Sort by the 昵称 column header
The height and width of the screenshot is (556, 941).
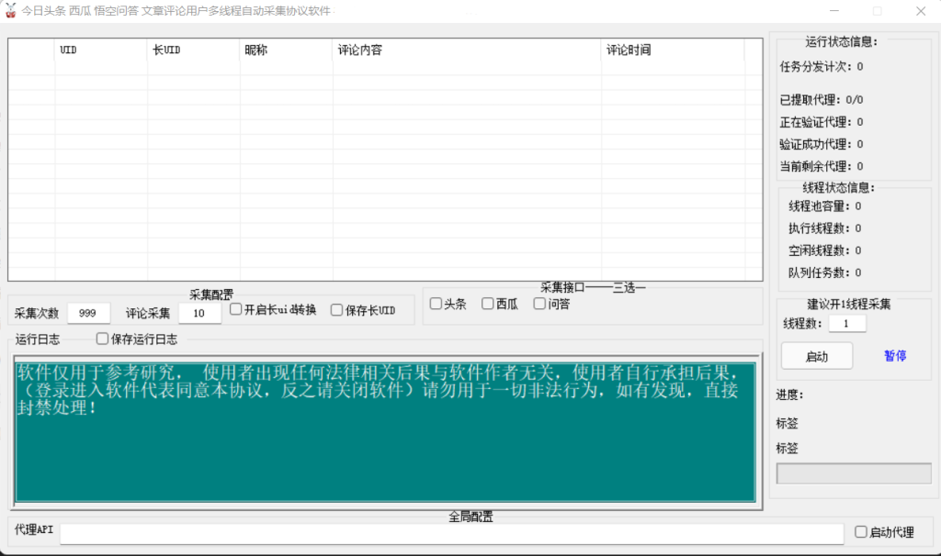(286, 50)
